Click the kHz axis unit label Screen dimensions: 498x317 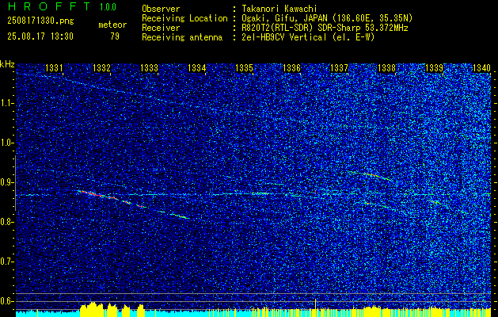click(x=7, y=64)
